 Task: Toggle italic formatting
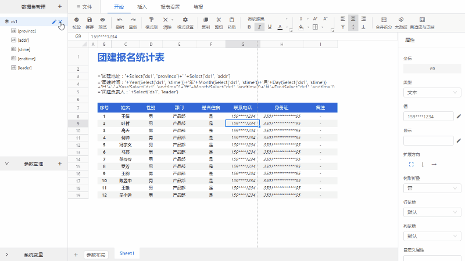coord(259,27)
